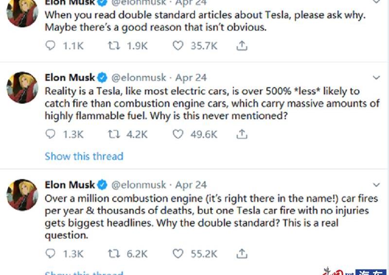This screenshot has width=389, height=275.
Task: Reply to the double standard articles tweet
Action: click(x=51, y=45)
